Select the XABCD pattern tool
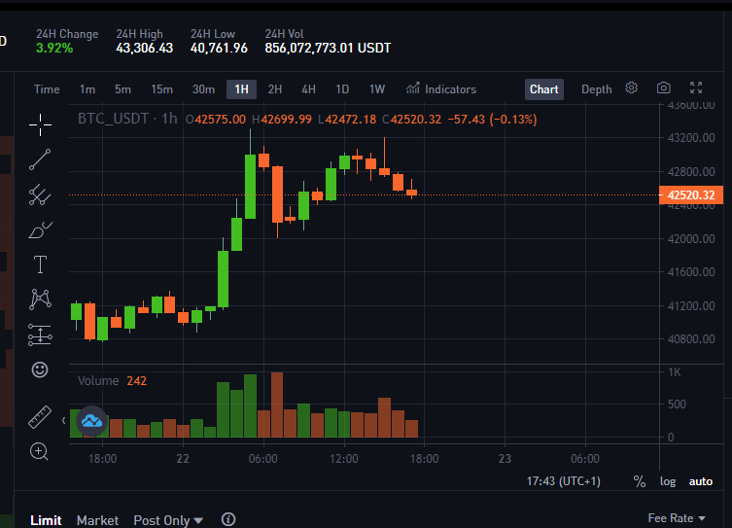This screenshot has width=732, height=528. (40, 299)
